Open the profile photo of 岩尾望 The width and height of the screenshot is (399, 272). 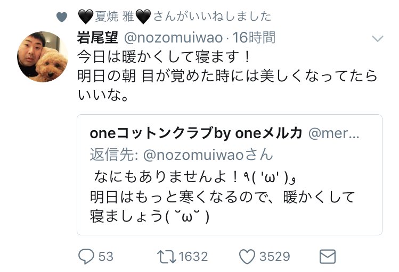[x=44, y=56]
